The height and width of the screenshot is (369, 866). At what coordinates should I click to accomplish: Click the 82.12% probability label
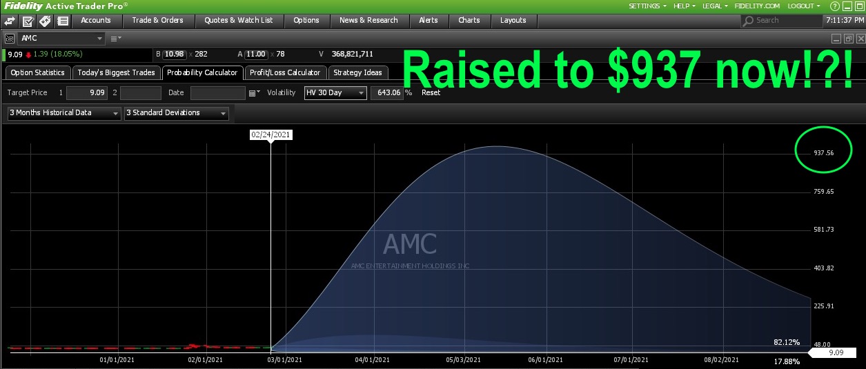pyautogui.click(x=787, y=342)
